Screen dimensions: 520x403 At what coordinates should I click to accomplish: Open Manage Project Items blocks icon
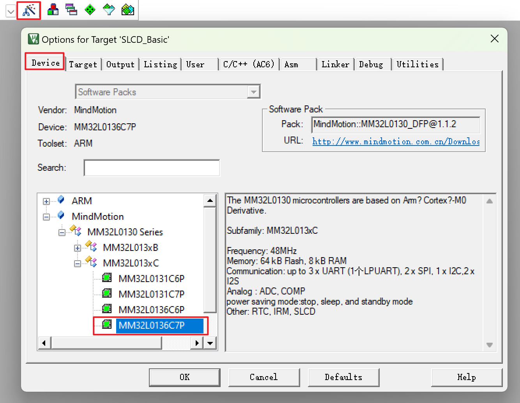[53, 10]
